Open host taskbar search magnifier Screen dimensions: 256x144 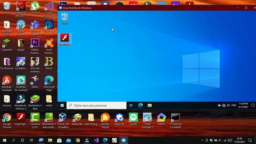pyautogui.click(x=14, y=140)
